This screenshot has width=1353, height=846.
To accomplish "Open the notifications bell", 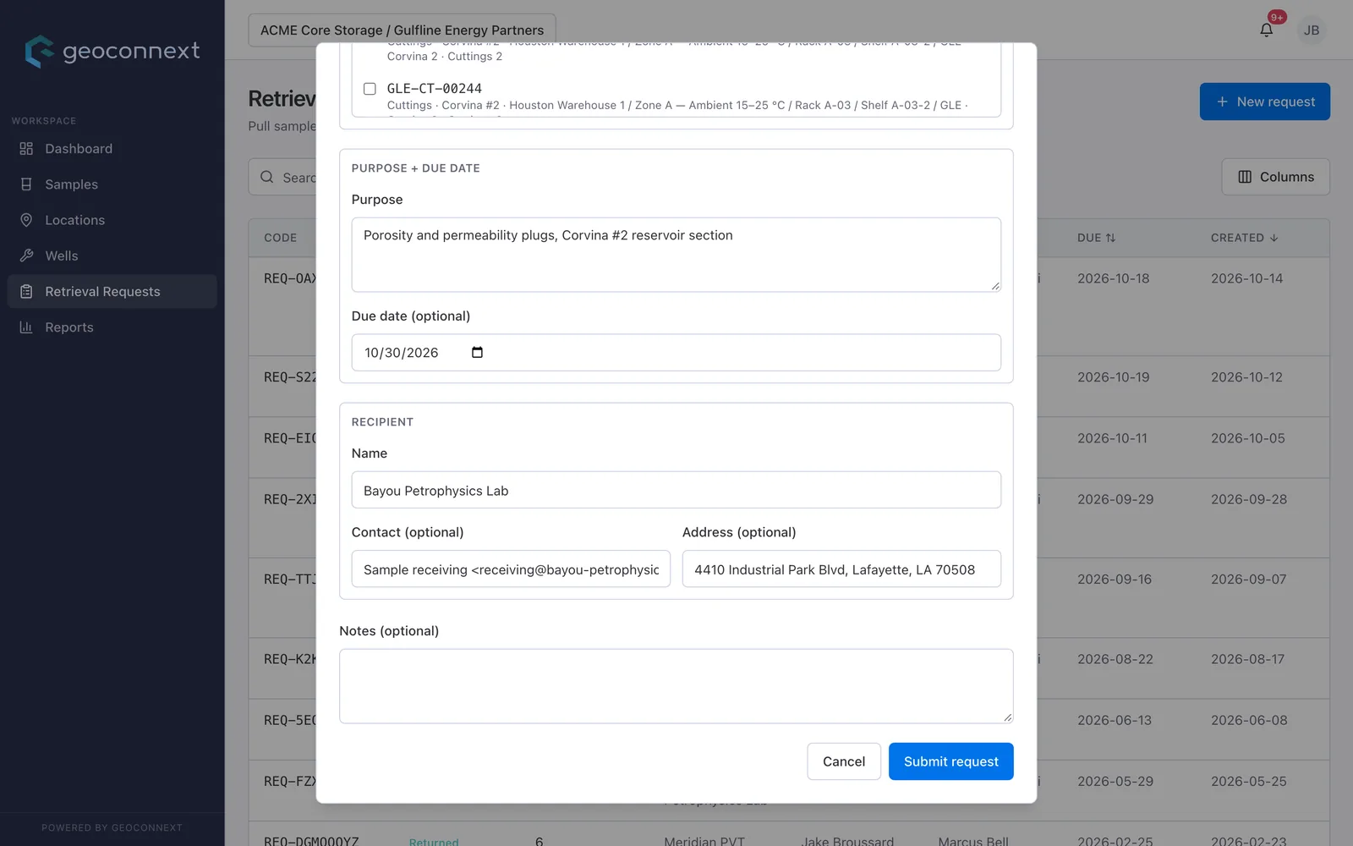I will tap(1266, 30).
